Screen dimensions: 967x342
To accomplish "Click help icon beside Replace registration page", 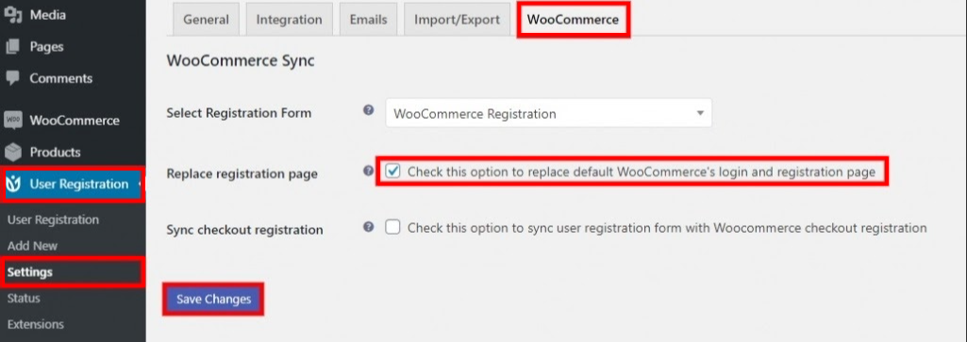I will pyautogui.click(x=368, y=171).
